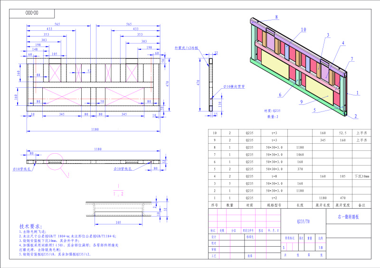
Task: Click the 技术要求 heading text
Action: [31, 226]
